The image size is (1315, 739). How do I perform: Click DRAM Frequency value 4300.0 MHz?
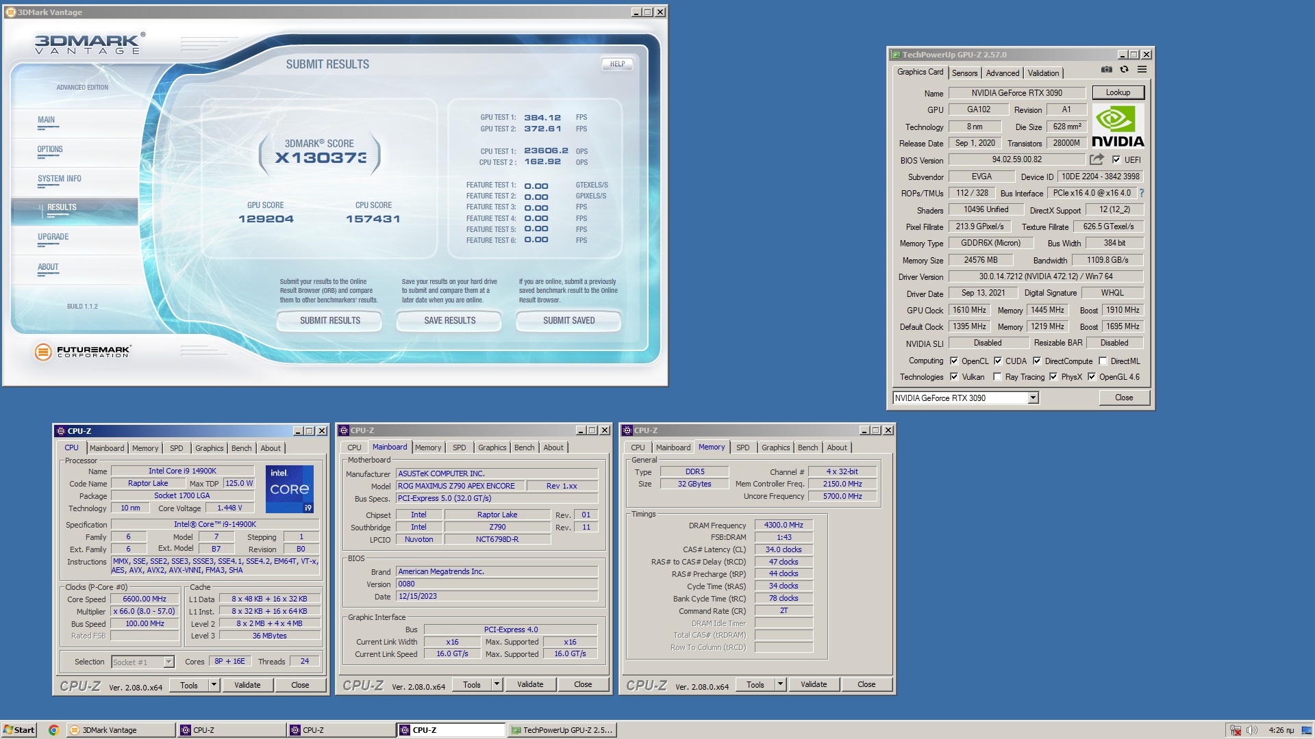tap(784, 525)
